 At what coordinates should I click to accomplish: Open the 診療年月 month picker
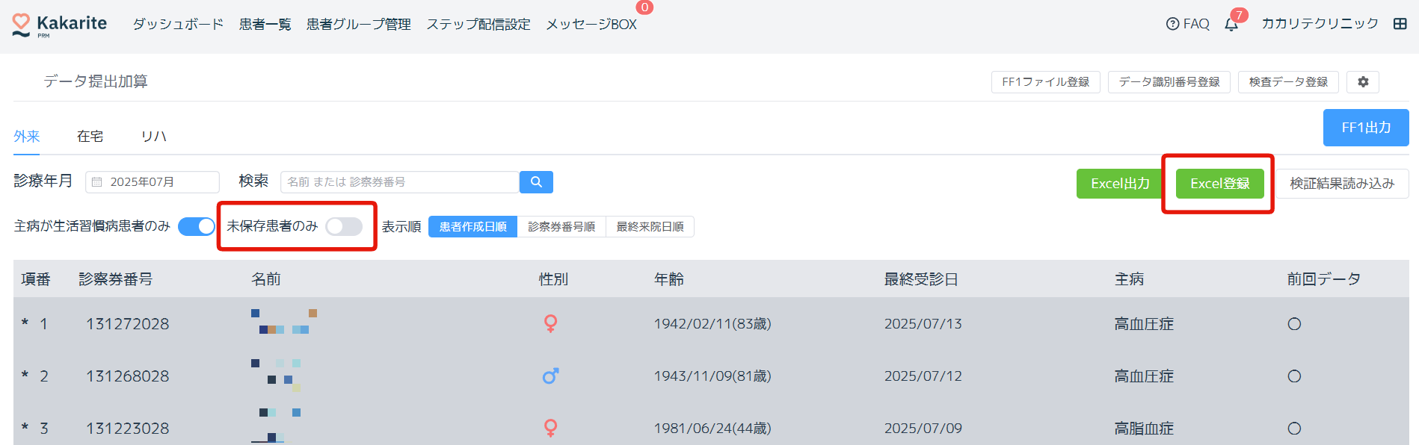click(153, 182)
